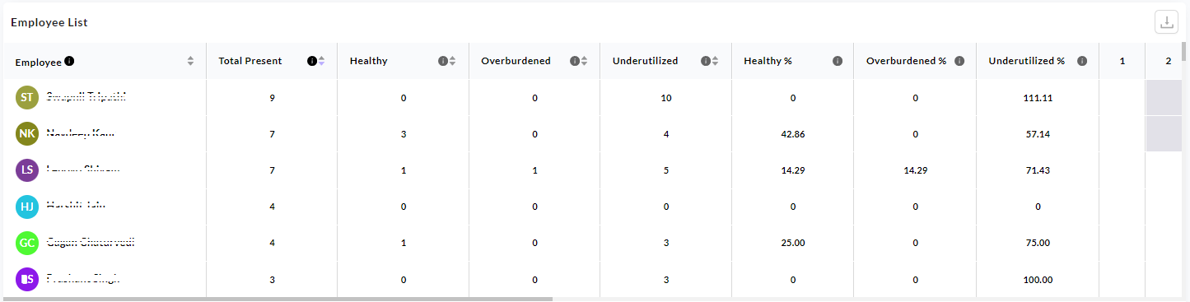
Task: Sort by Overburdened column arrows
Action: coord(584,61)
